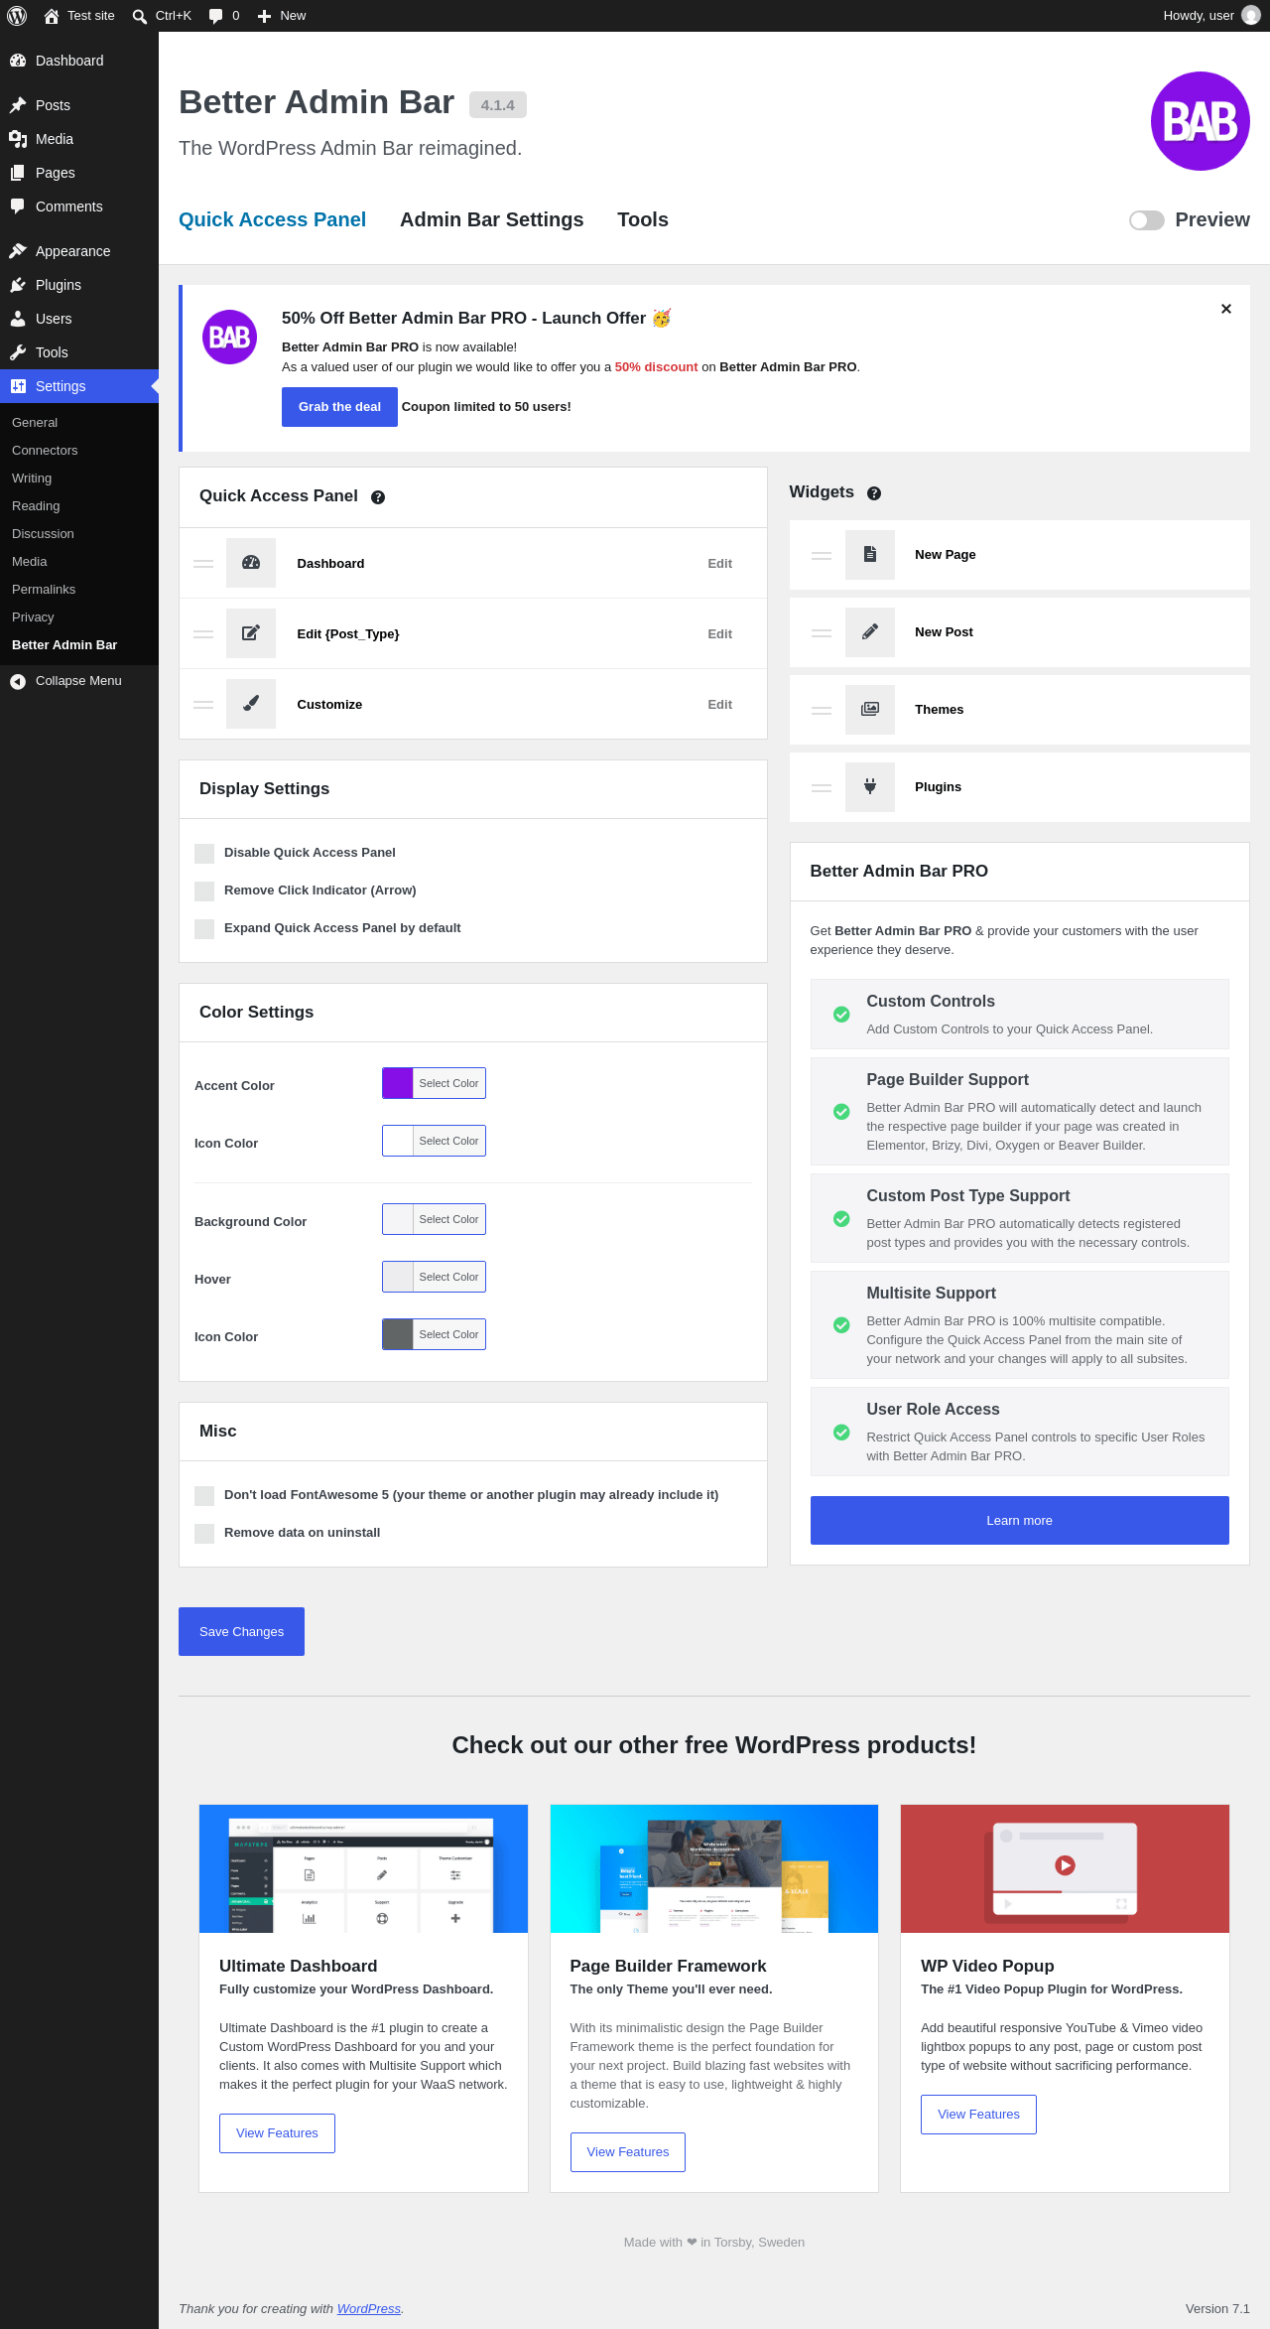Click the Learn more button
The width and height of the screenshot is (1270, 2329).
click(x=1019, y=1520)
